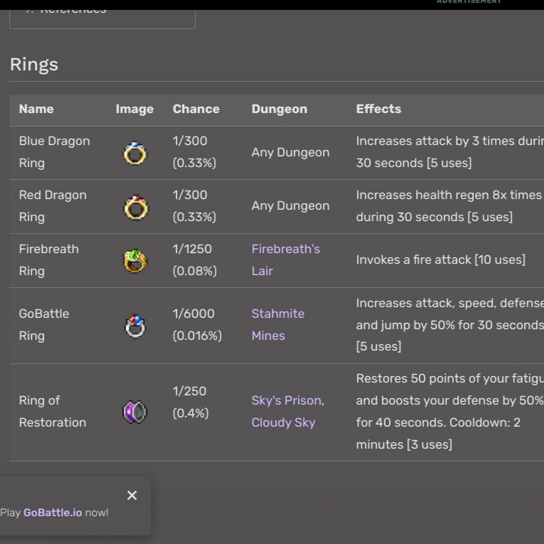Click the Blue Dragon Ring image
Image resolution: width=544 pixels, height=544 pixels.
point(135,153)
